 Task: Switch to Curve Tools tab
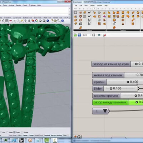17,18
